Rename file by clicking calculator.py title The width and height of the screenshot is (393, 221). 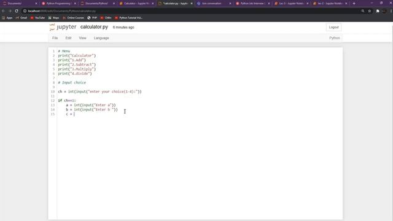click(x=94, y=27)
